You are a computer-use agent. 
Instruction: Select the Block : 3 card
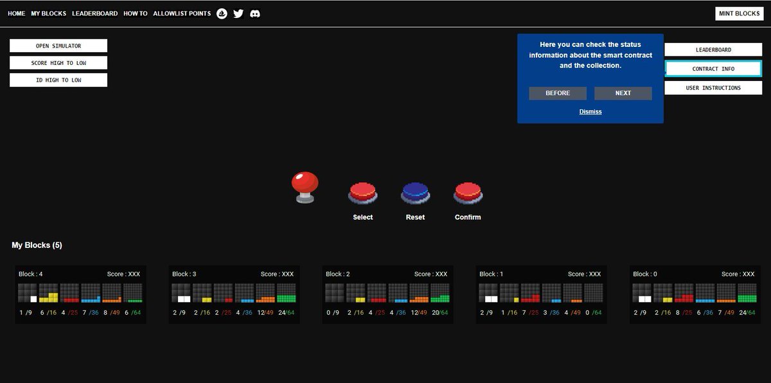coord(234,295)
